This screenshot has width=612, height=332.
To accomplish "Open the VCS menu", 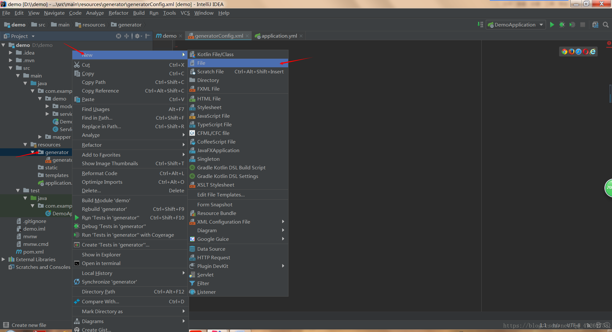I will (185, 13).
